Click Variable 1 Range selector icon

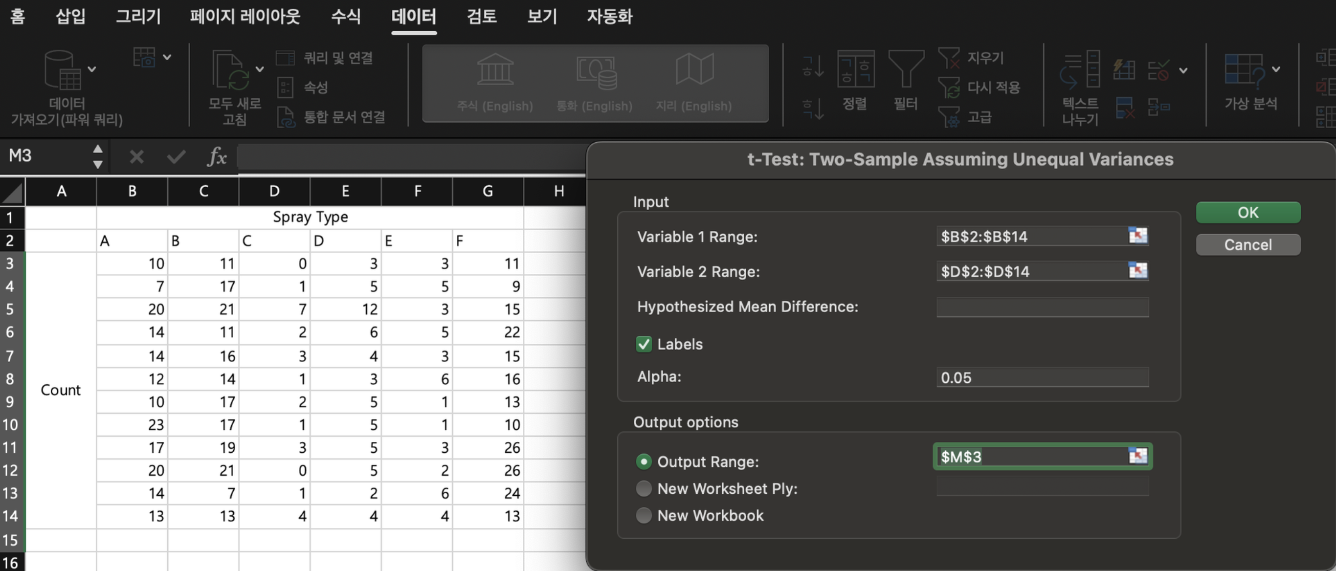tap(1138, 236)
